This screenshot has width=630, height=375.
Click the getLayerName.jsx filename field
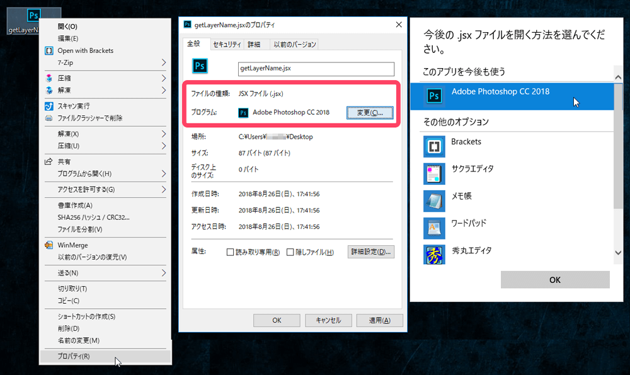316,69
